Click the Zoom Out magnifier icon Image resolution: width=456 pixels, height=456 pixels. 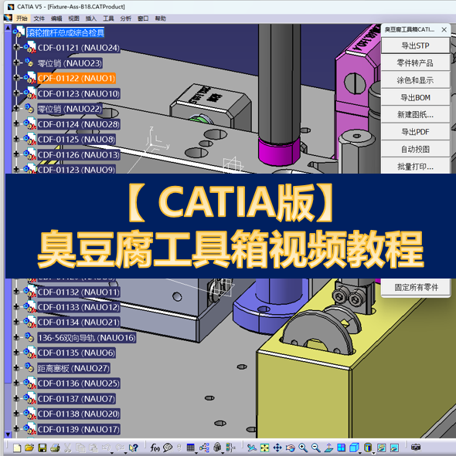click(316, 448)
